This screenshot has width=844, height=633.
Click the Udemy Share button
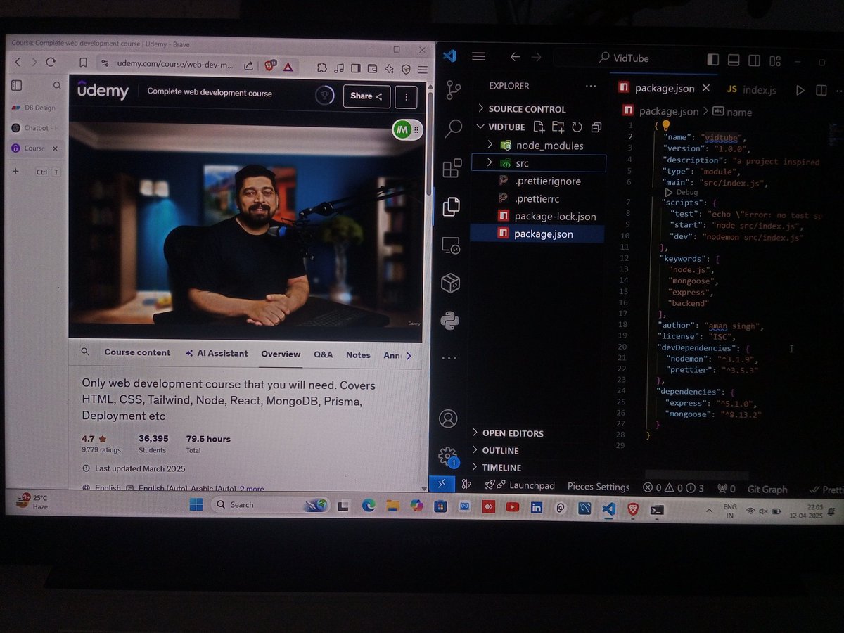[366, 96]
